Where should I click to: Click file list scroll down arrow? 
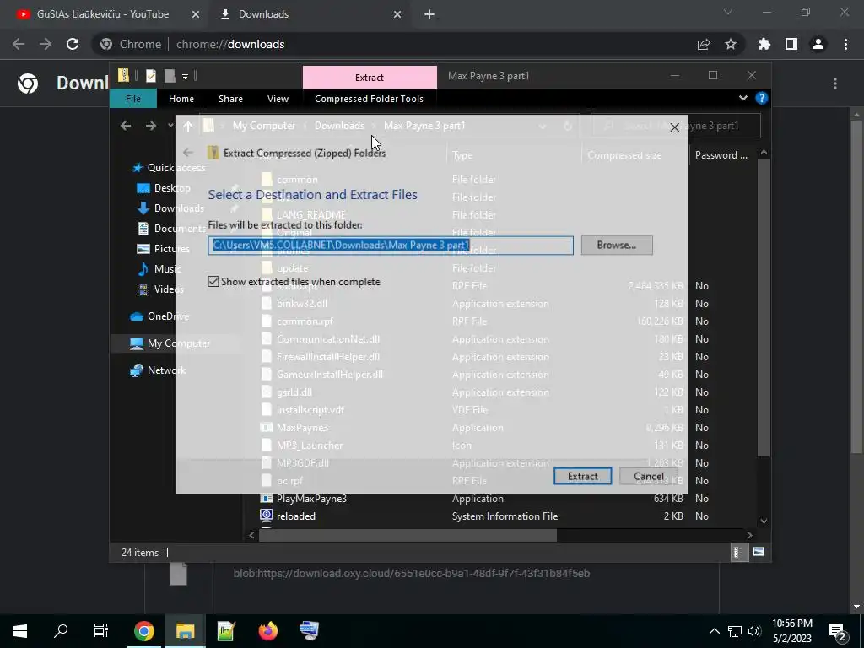[764, 521]
